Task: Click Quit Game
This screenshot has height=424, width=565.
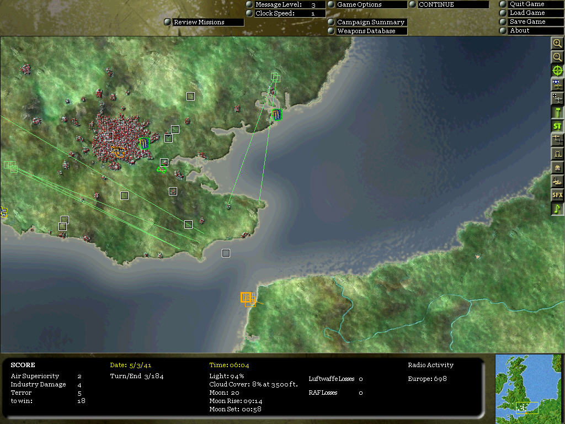Action: (x=536, y=4)
